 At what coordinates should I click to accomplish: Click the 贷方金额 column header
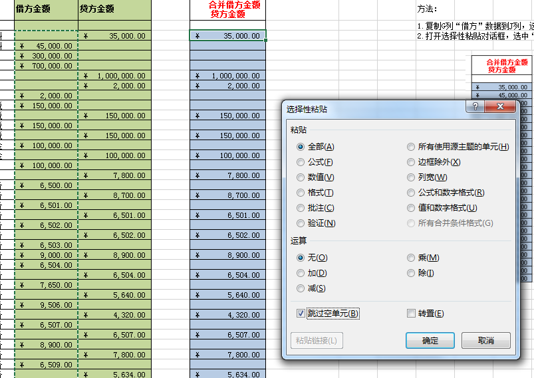pos(115,9)
